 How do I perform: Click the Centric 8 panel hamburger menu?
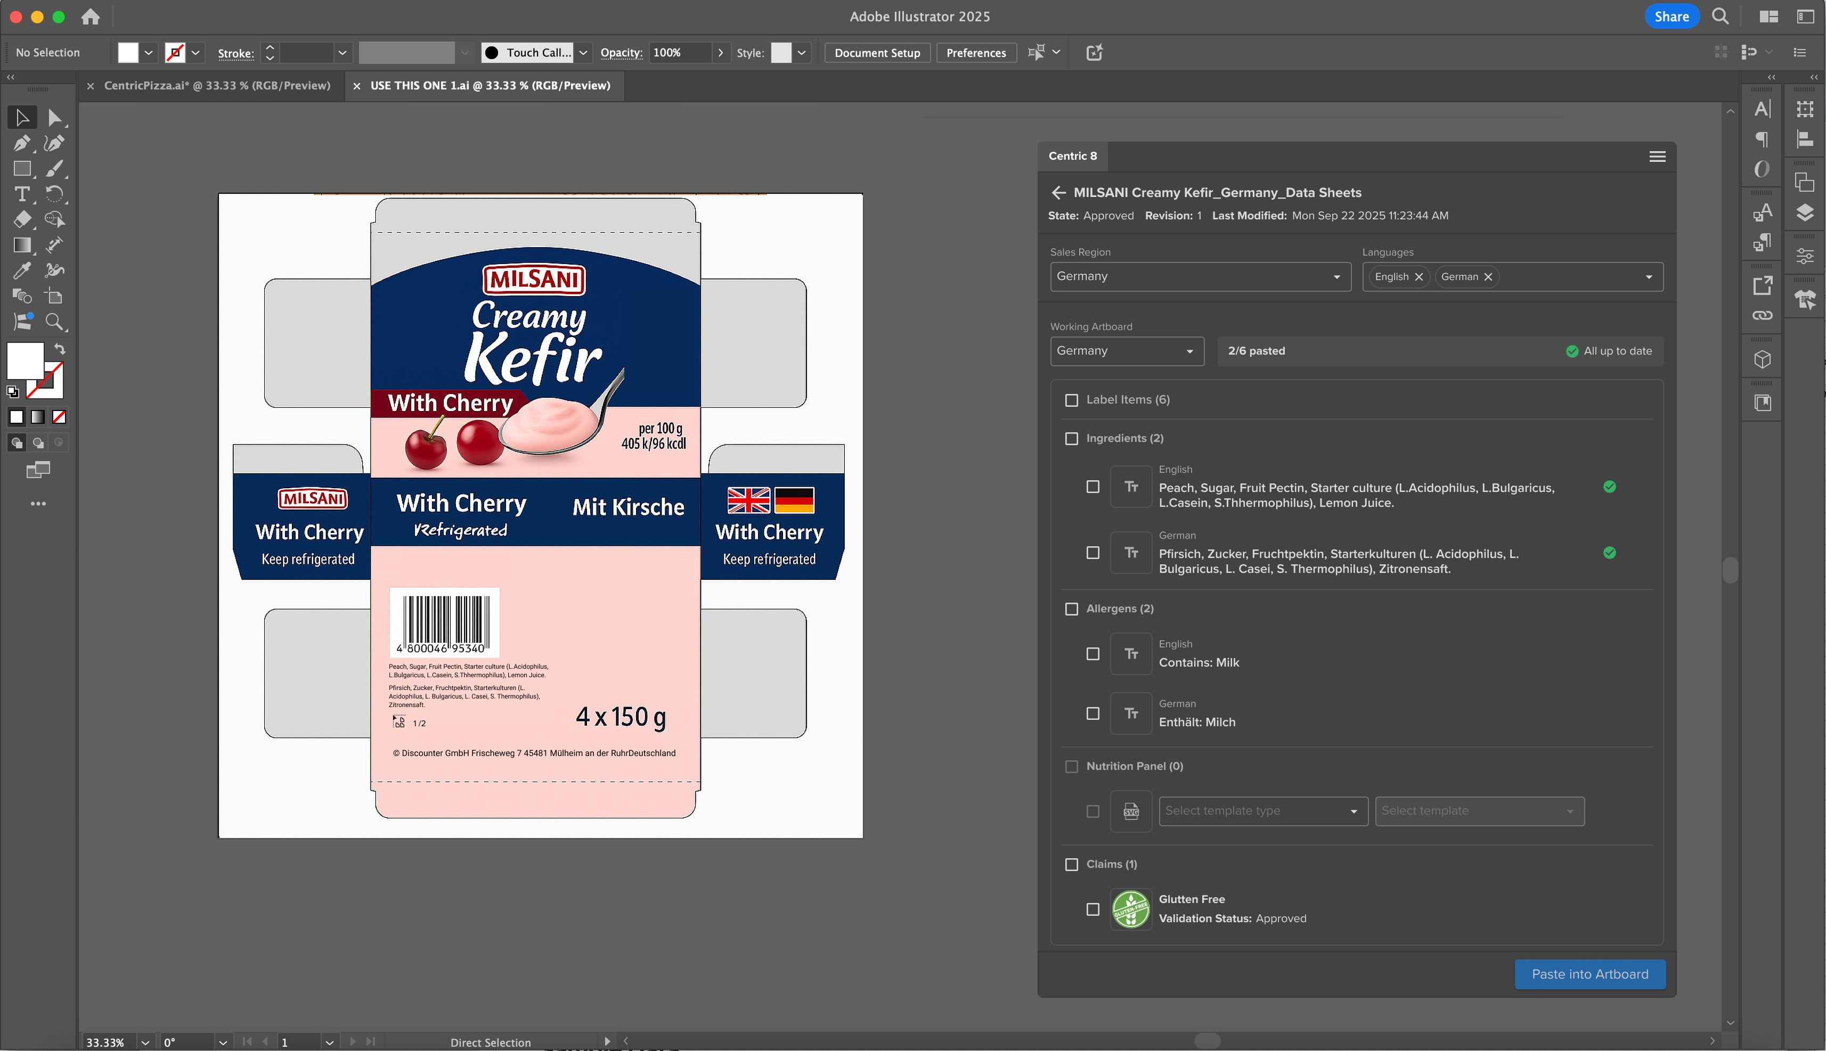click(x=1657, y=157)
